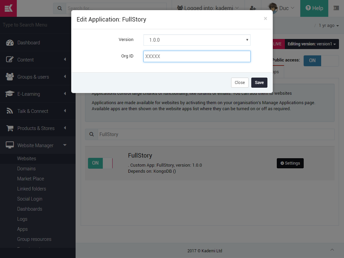
Task: Click the Kademi logo icon
Action: (x=8, y=8)
